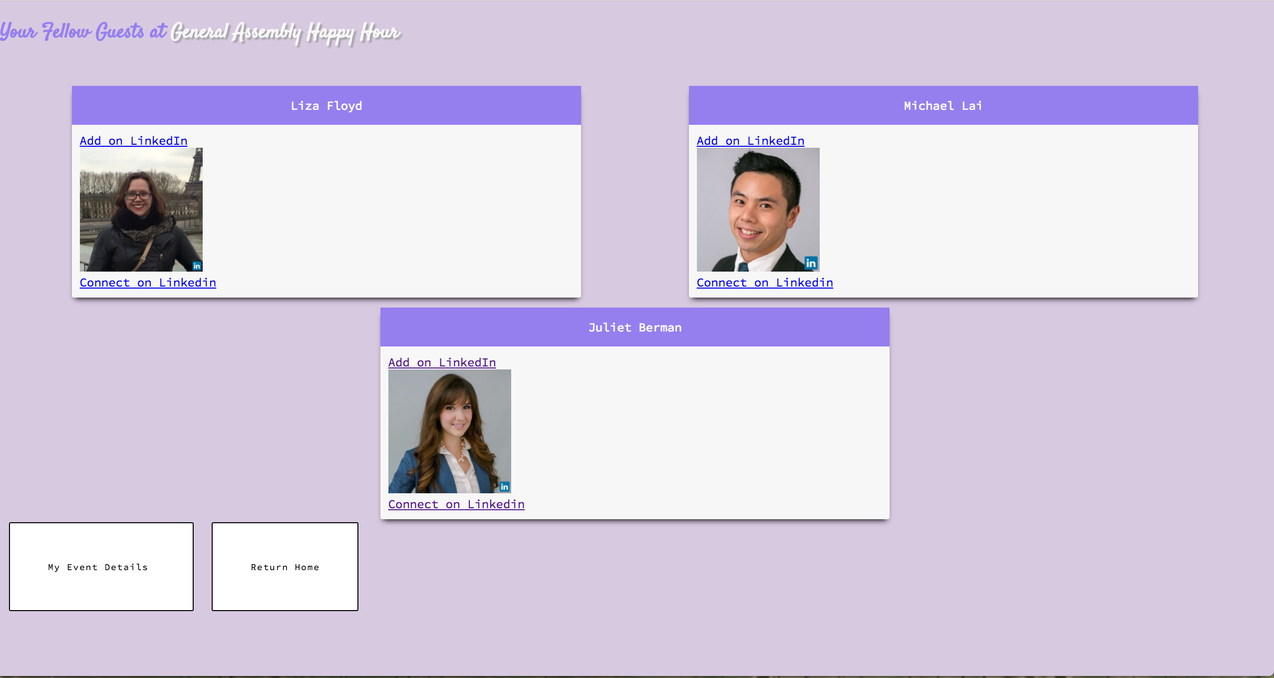Open Juliet Berman's Connect on Linkedin link
This screenshot has height=678, width=1274.
pyautogui.click(x=456, y=504)
